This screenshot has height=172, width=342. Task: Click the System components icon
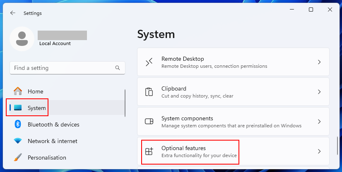click(149, 122)
